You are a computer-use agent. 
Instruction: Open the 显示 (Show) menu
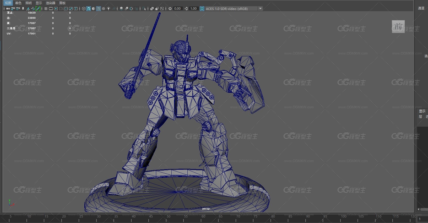(39, 3)
